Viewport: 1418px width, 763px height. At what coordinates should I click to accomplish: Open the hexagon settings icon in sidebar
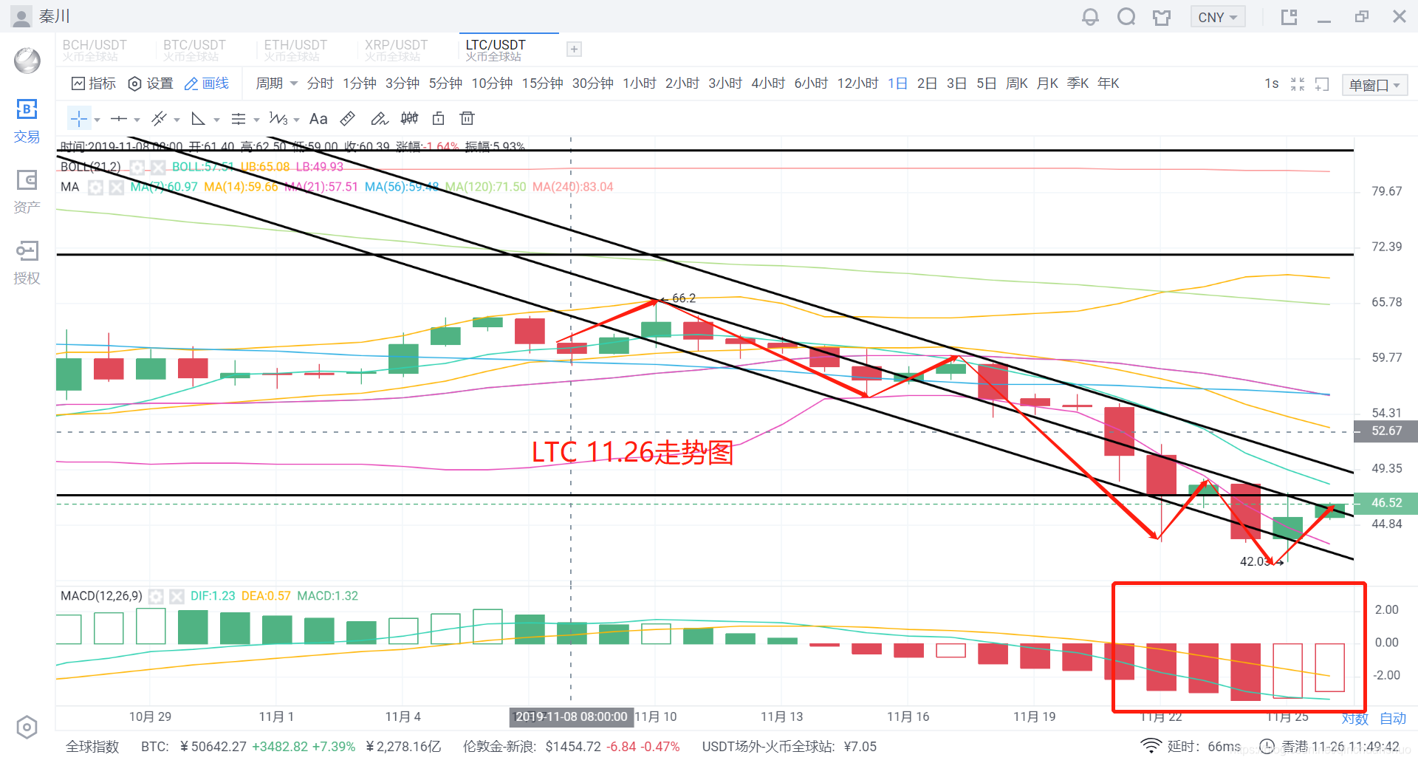pos(27,728)
